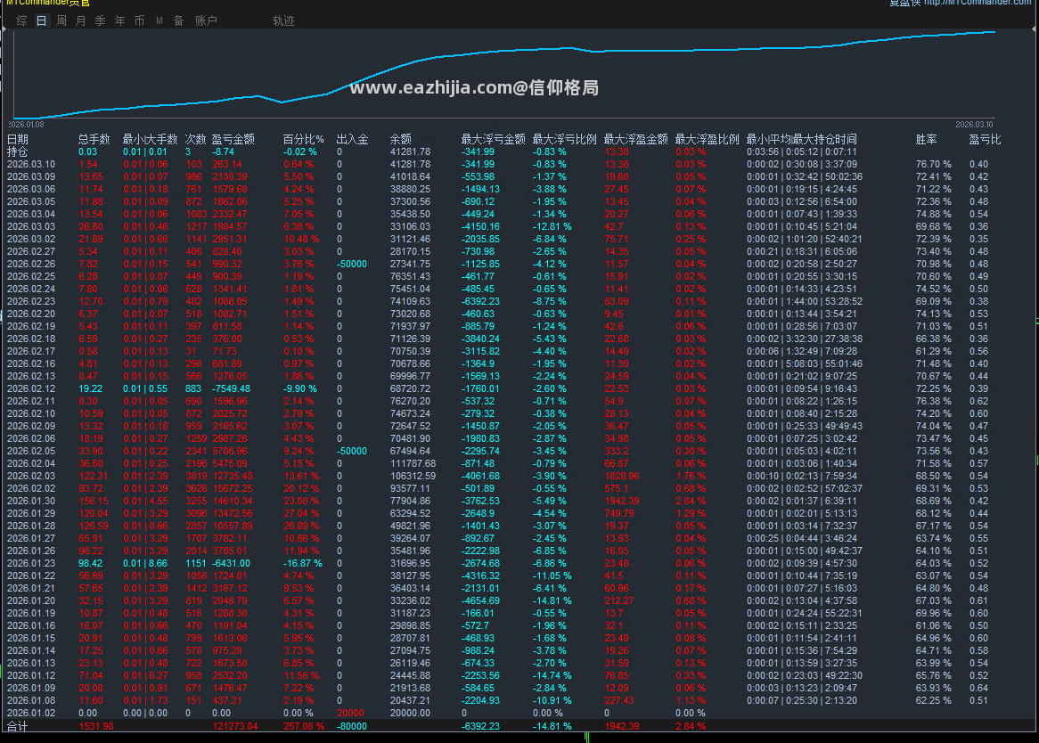Screen dimensions: 1039x743
Task: Click the equity curve chart
Action: pos(503,74)
